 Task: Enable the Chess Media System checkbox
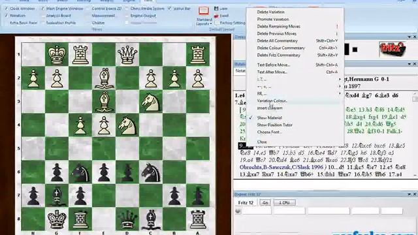tap(127, 8)
